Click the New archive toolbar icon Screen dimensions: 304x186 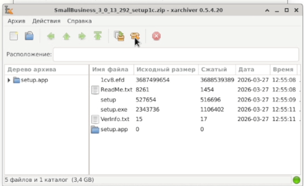[x=14, y=36]
